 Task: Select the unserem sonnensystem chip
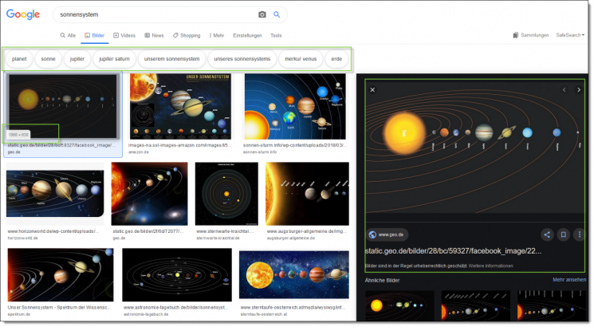[x=171, y=59]
